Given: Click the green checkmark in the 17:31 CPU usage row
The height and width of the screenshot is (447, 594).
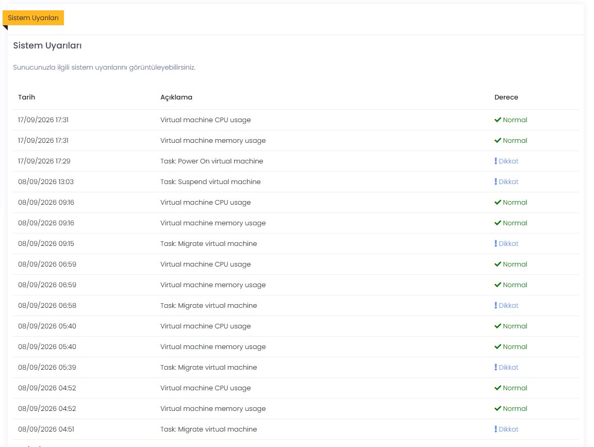Looking at the screenshot, I should coord(498,120).
